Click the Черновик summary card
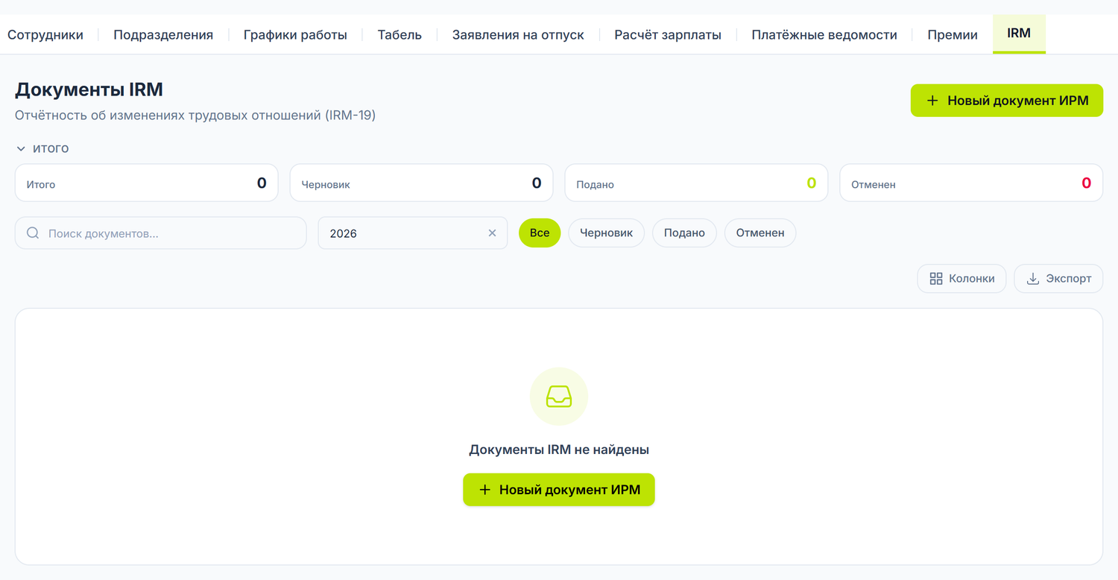Image resolution: width=1118 pixels, height=580 pixels. pos(421,183)
